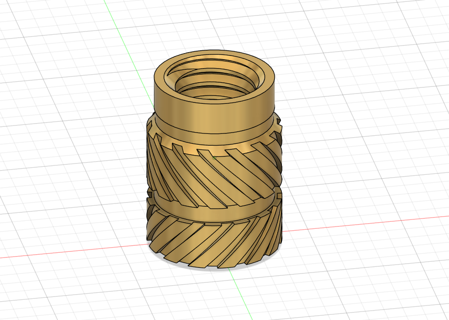Click the upper helical knurled band
Viewport: 449px width, 320px height.
[x=215, y=174]
